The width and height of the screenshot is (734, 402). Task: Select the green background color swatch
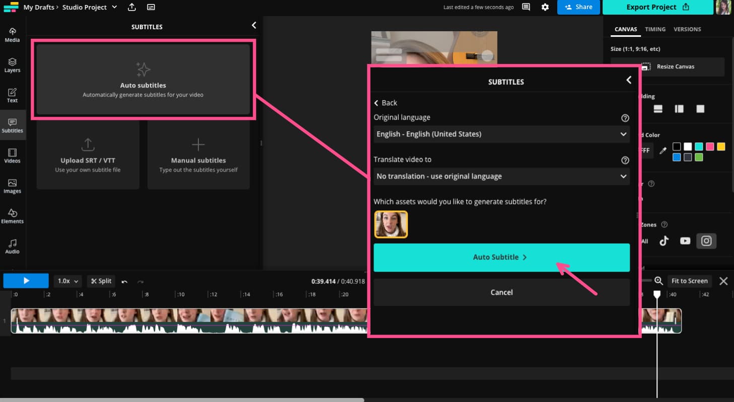pos(699,157)
